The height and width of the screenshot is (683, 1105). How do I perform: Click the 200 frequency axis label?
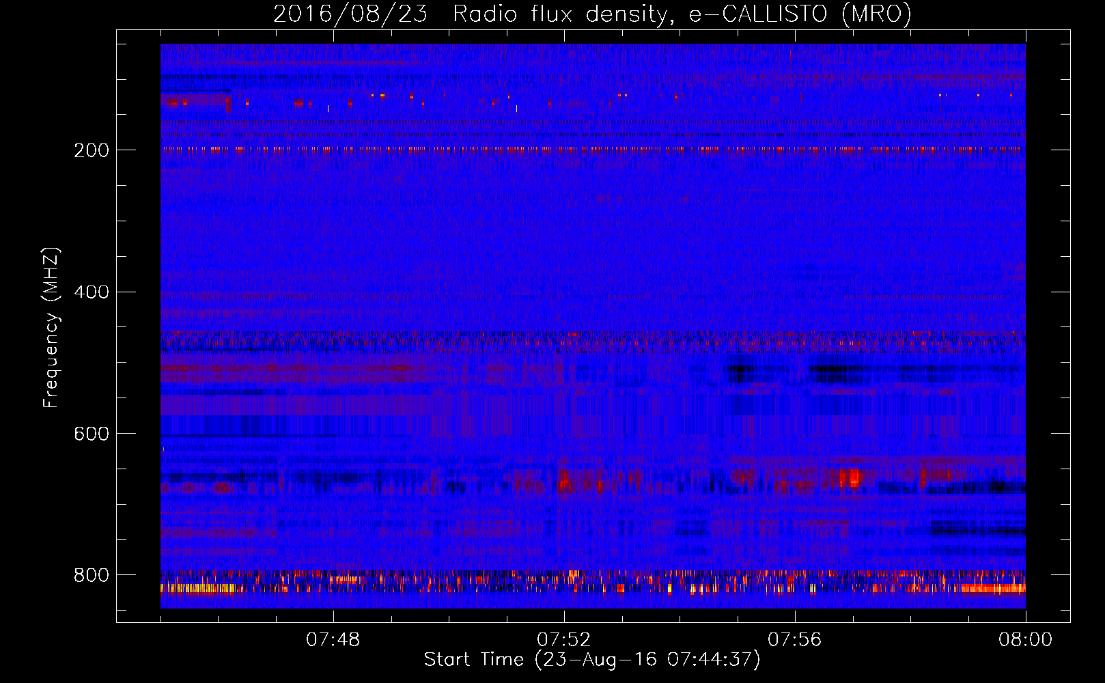pos(91,150)
